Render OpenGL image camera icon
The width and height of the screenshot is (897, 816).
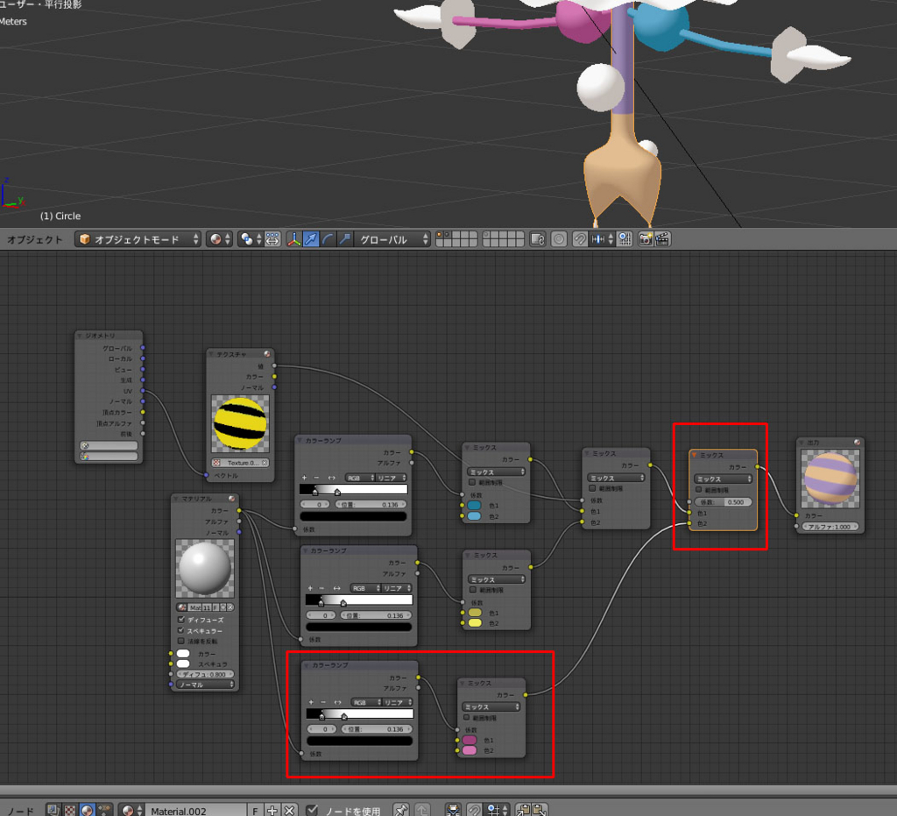click(x=646, y=239)
